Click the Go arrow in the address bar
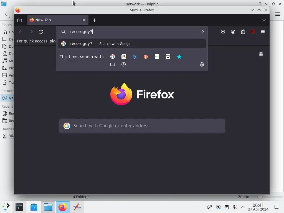 202,32
